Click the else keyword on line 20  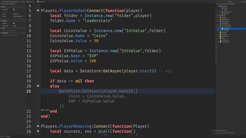pyautogui.click(x=55, y=86)
